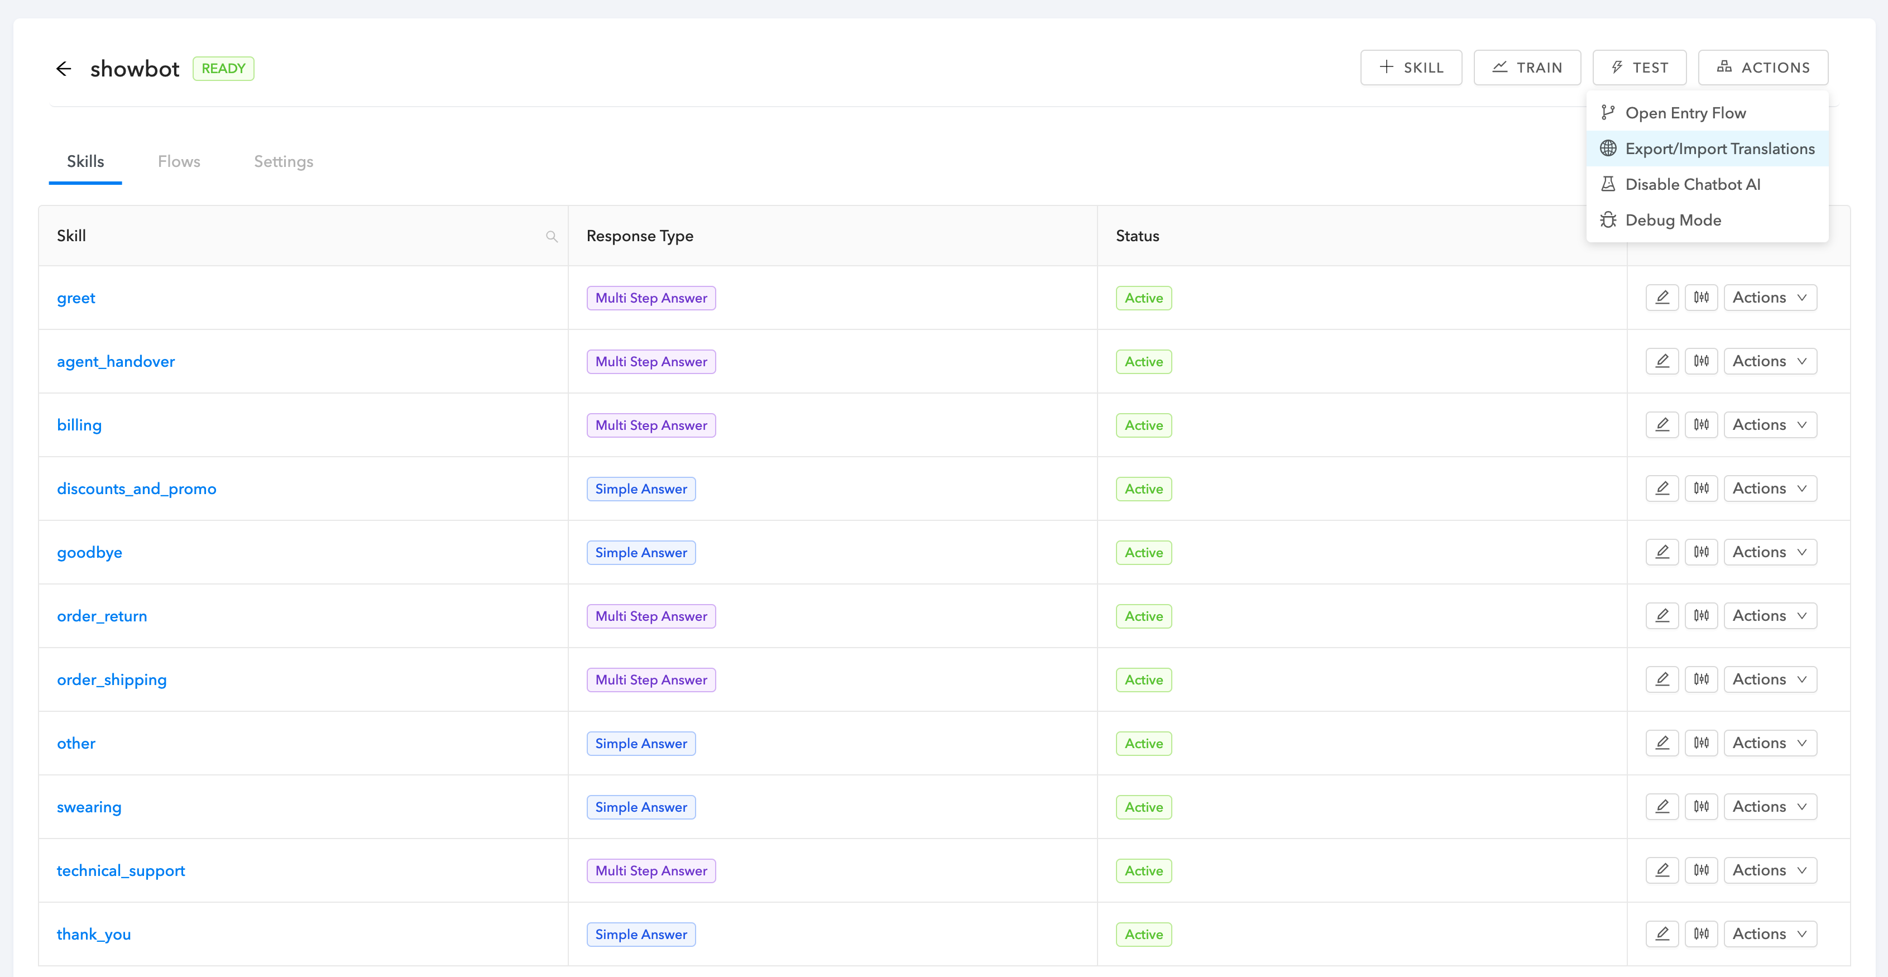The width and height of the screenshot is (1888, 977).
Task: Toggle Debug Mode in the actions menu
Action: [x=1673, y=220]
